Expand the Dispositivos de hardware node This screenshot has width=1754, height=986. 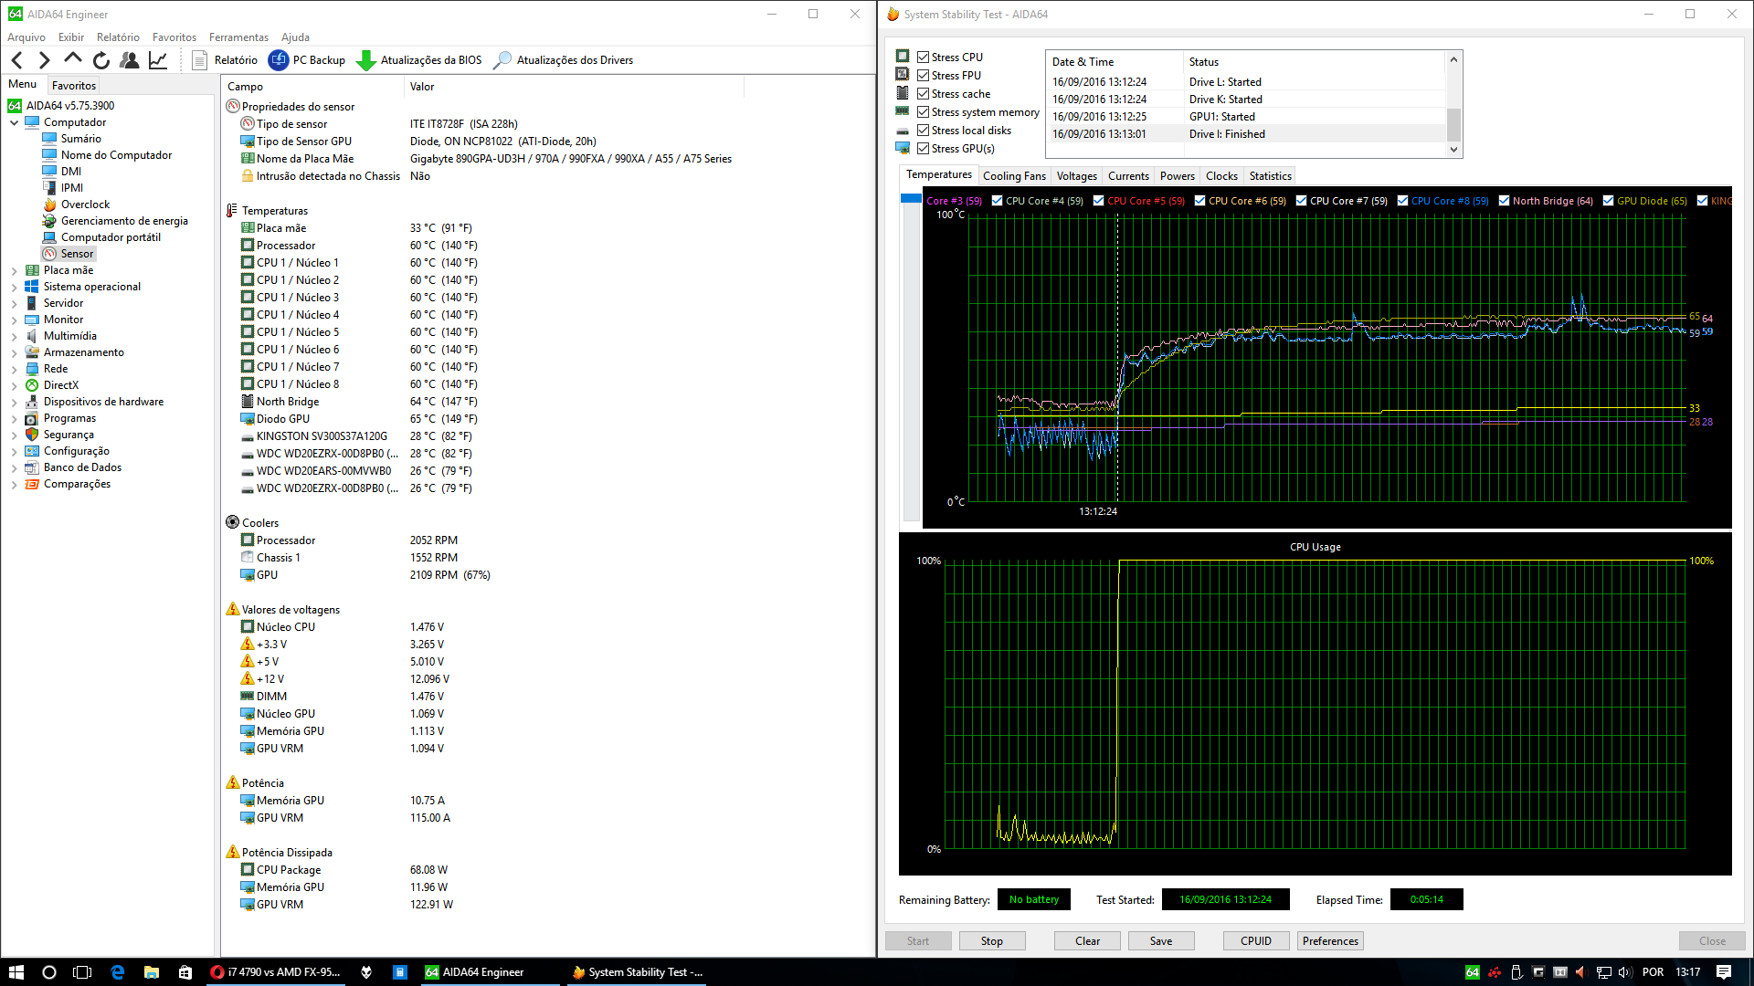tap(15, 402)
